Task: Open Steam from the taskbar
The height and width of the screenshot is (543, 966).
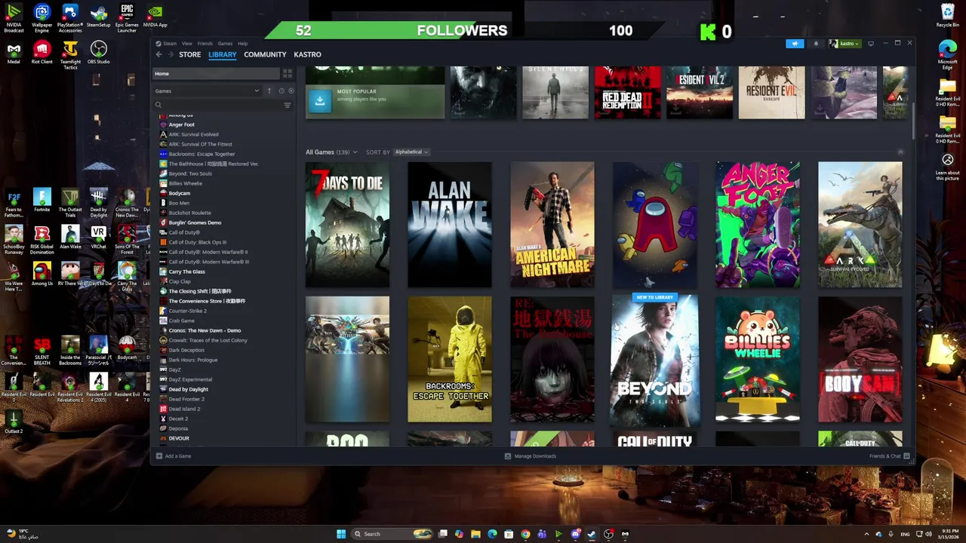Action: point(592,534)
